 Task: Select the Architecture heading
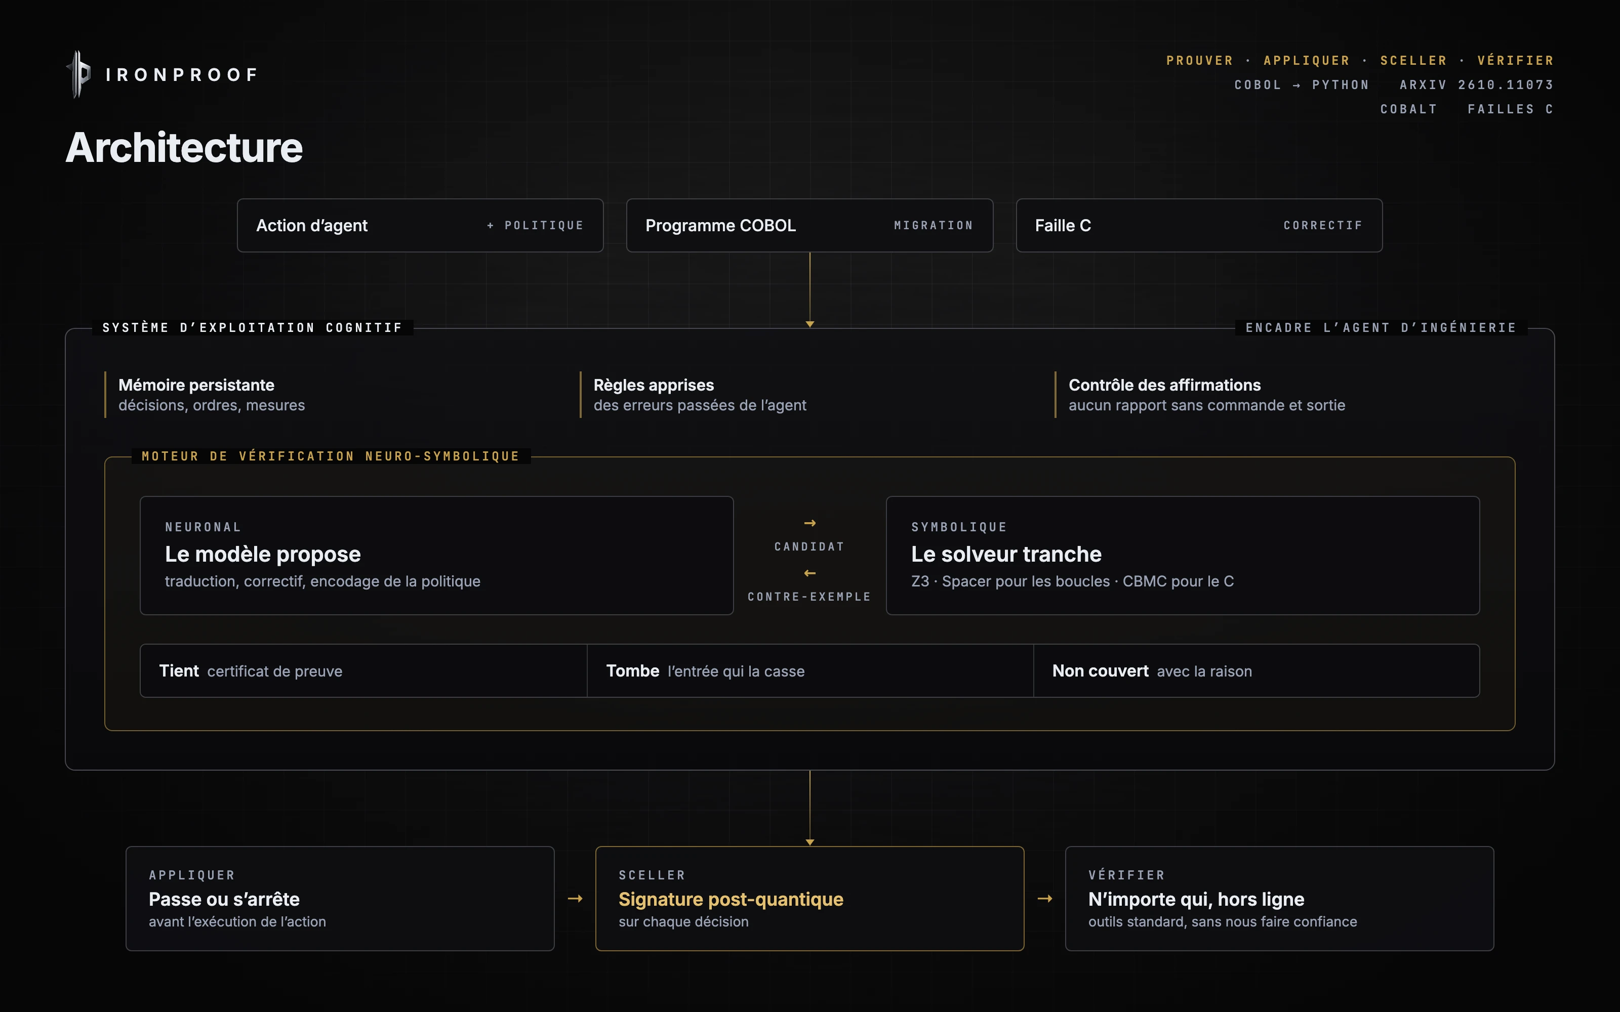pyautogui.click(x=184, y=147)
